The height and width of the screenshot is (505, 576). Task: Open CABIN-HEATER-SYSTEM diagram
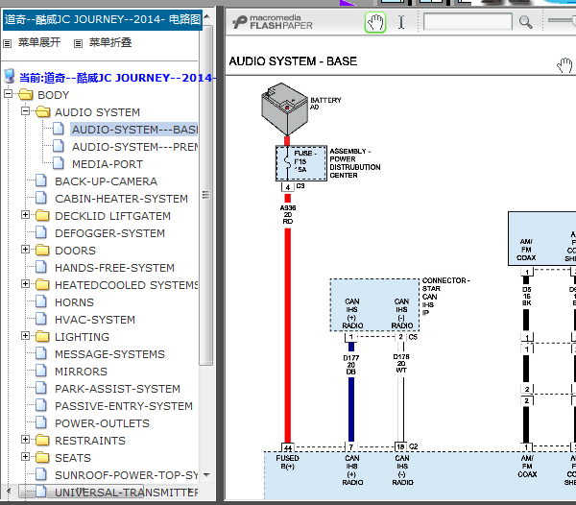pos(121,199)
